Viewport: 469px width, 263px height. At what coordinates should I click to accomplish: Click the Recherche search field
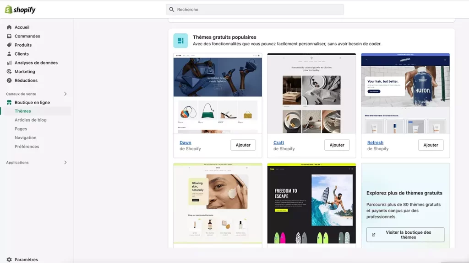(255, 10)
